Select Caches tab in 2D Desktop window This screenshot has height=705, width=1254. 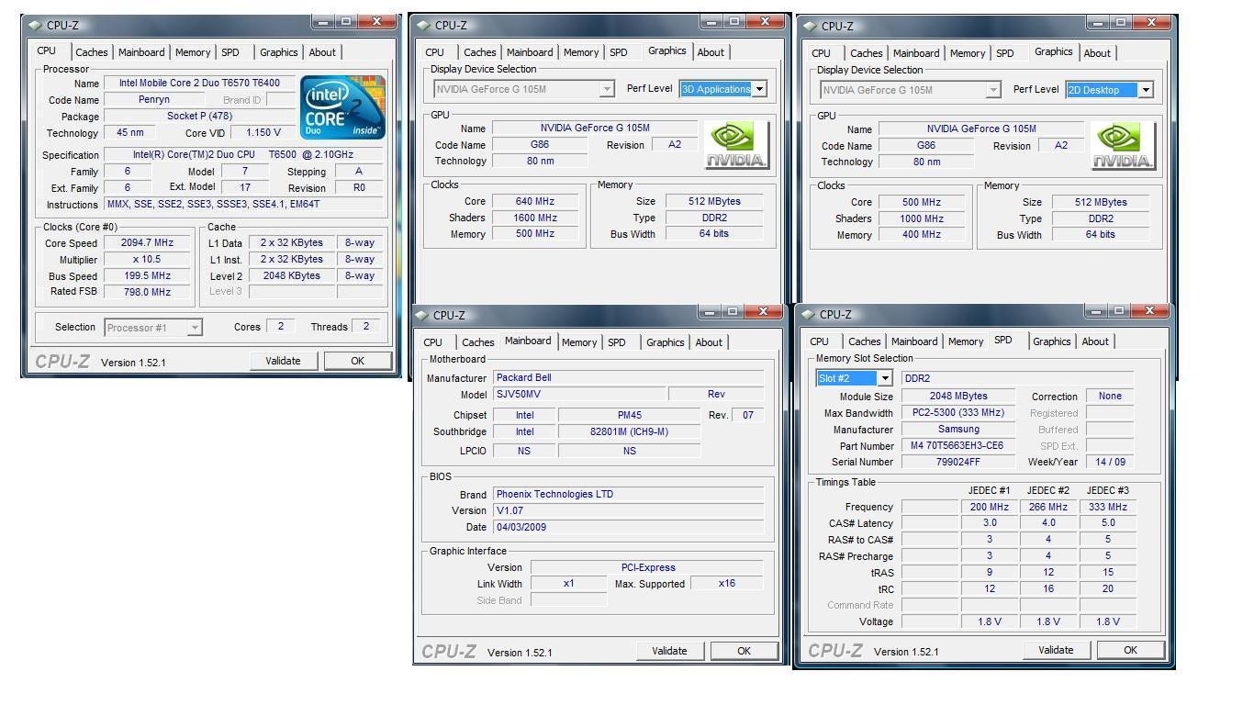point(866,53)
